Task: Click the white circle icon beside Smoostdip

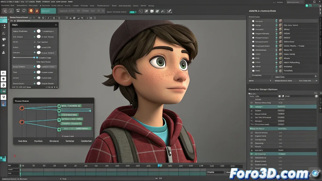Action: [253, 29]
